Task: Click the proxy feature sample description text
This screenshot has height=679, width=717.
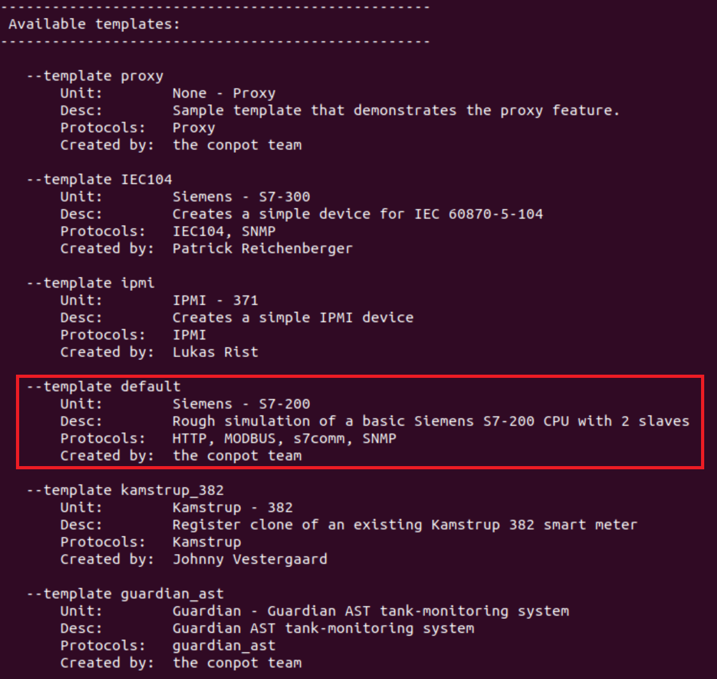Action: [x=396, y=111]
